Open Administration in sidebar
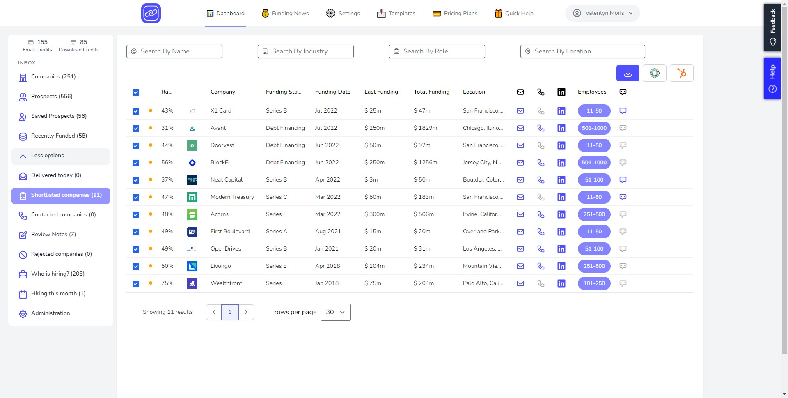Screen dimensions: 788x398 tap(61, 314)
